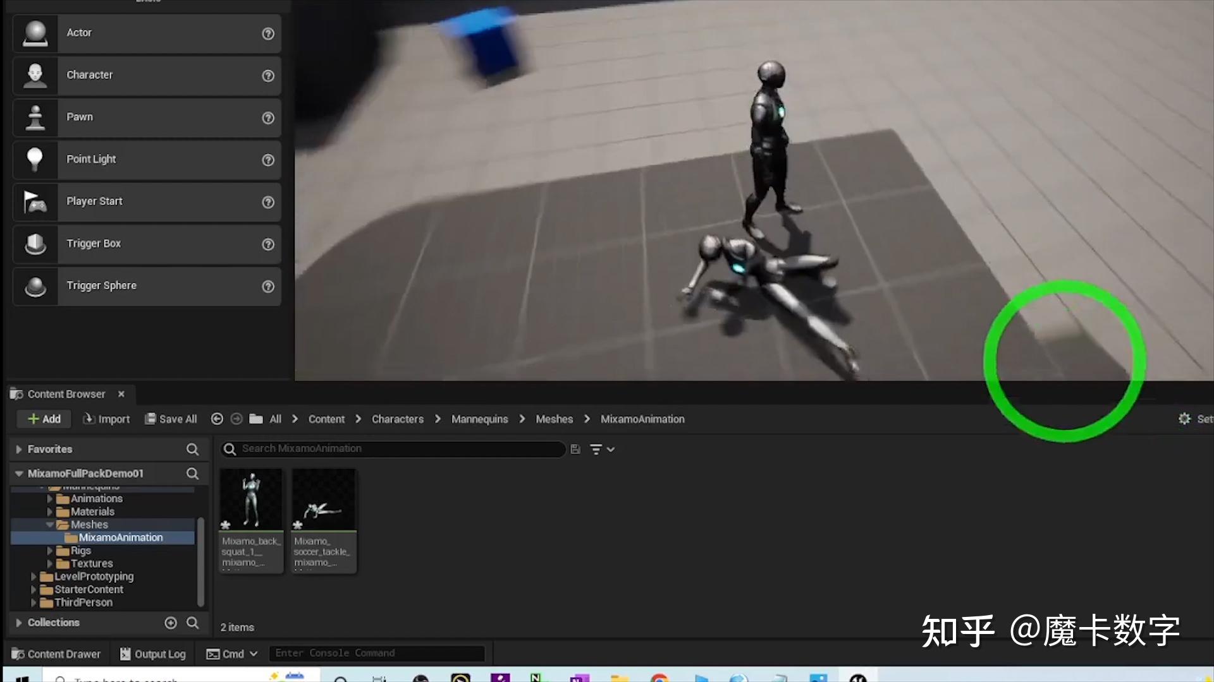The height and width of the screenshot is (682, 1214).
Task: Click the back navigation arrow in Content Browser
Action: tap(217, 419)
